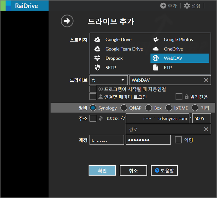Viewport: 217px width, 198px height.
Task: Open the Y: drive letter dropdown
Action: click(108, 80)
